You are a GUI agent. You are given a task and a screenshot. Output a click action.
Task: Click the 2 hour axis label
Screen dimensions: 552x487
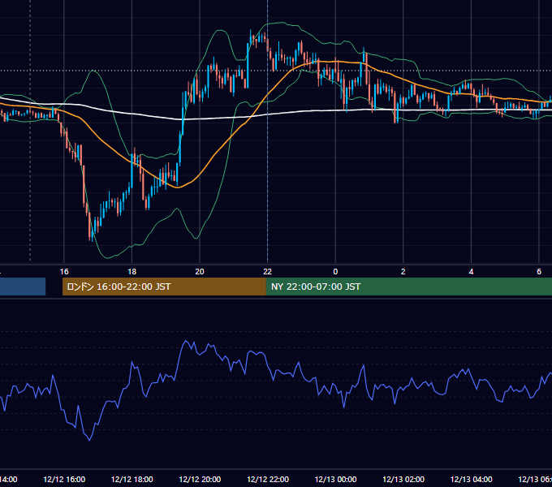point(403,272)
